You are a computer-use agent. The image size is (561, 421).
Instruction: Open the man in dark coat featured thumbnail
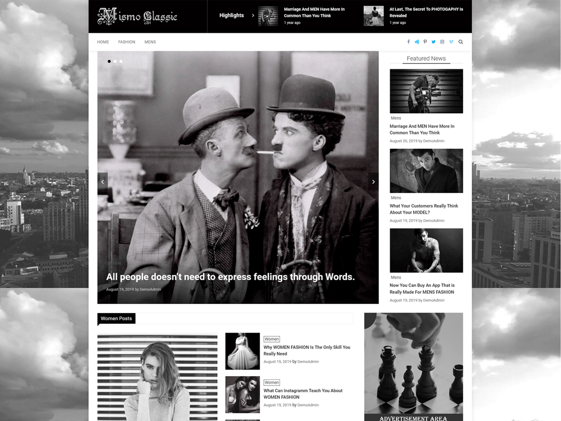pos(426,171)
